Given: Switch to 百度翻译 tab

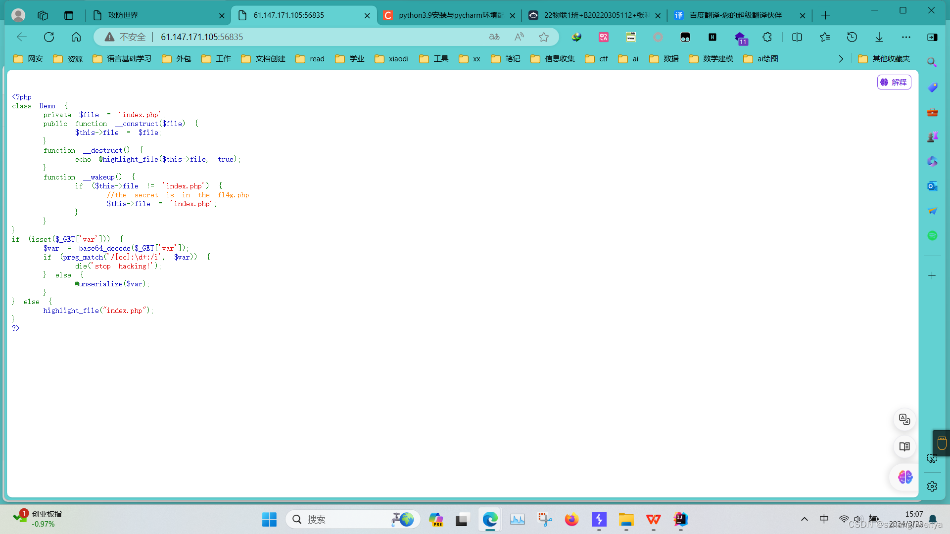Looking at the screenshot, I should pyautogui.click(x=735, y=15).
